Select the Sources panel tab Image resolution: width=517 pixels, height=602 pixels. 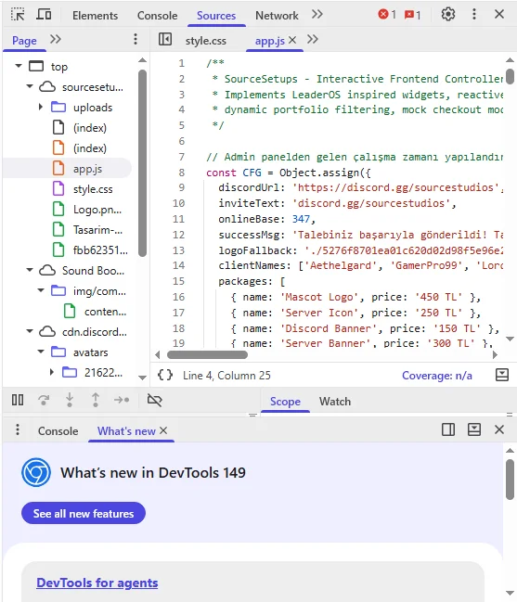pyautogui.click(x=216, y=16)
